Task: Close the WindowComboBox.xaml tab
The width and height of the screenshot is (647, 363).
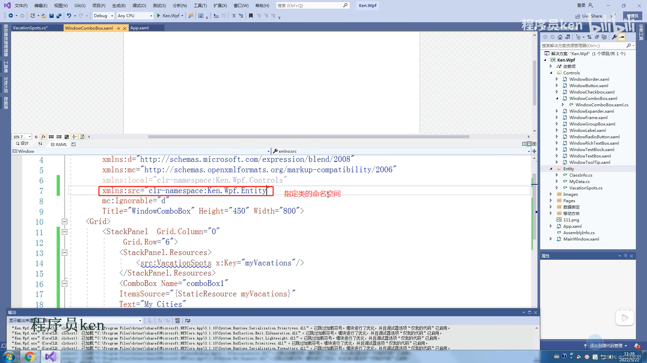Action: (125, 28)
